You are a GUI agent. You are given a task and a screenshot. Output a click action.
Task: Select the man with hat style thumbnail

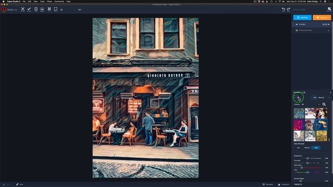pyautogui.click(x=310, y=125)
